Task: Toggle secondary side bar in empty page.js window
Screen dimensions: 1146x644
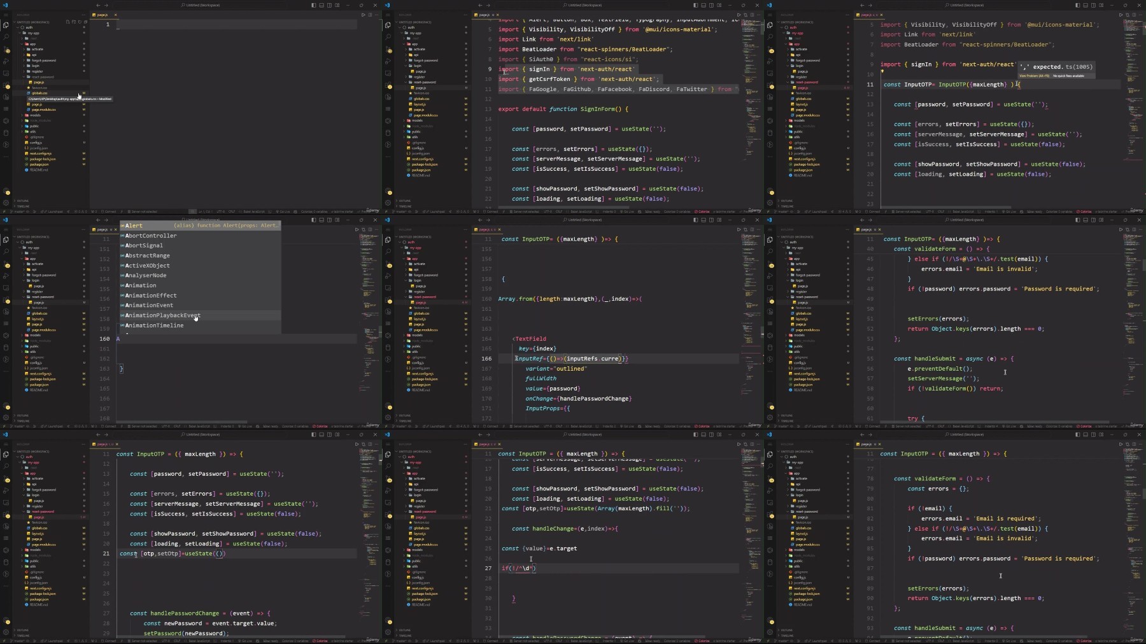Action: [x=329, y=5]
